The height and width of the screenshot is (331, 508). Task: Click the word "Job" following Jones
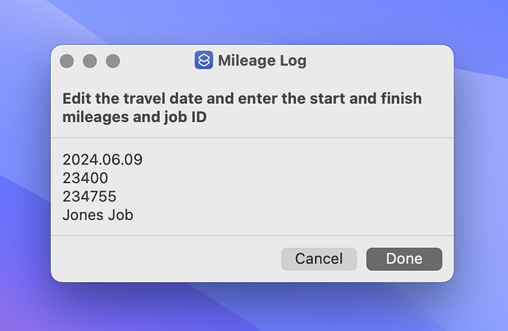120,215
